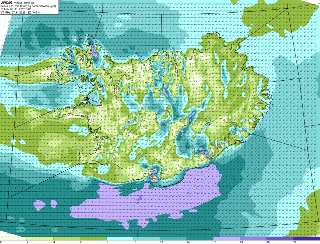Image resolution: width=320 pixels, height=244 pixels.
Task: Click the color scale tick label 0
Action: tap(1, 242)
